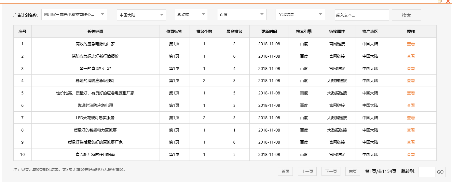Screen dimensions: 452x182
Task: Click the 输入文本 search input field
Action: coord(362,15)
